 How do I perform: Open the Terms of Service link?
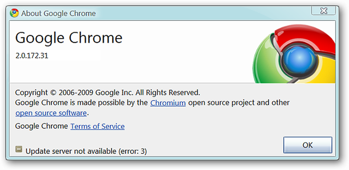97,126
